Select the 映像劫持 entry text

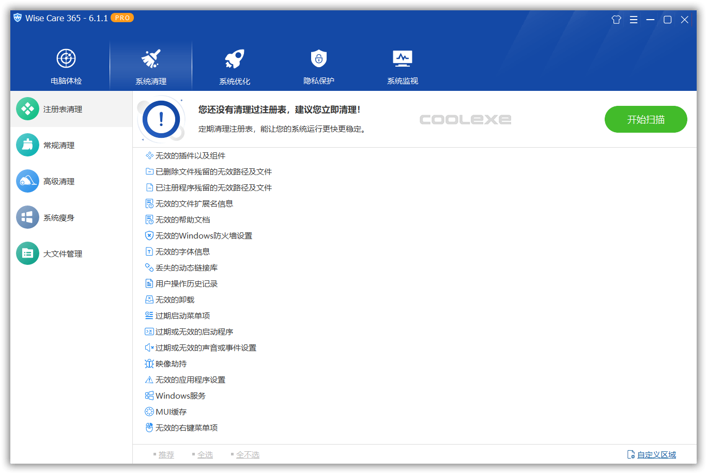pos(171,364)
